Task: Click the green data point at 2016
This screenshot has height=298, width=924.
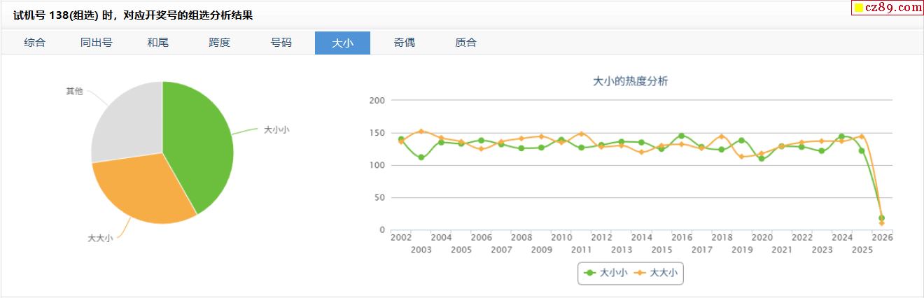Action: tap(681, 136)
